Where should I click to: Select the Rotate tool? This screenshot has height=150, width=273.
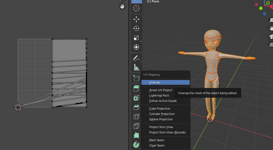coord(136,28)
